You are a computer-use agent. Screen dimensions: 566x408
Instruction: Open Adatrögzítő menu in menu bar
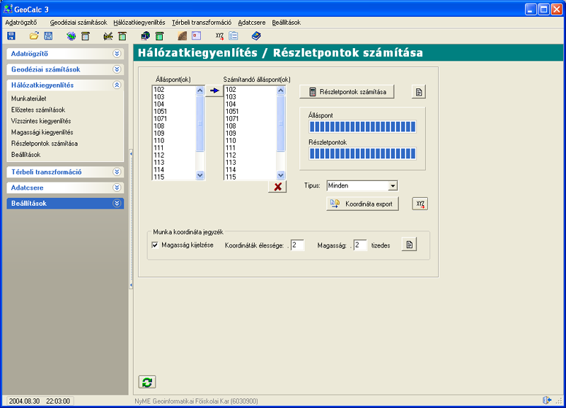pyautogui.click(x=21, y=23)
